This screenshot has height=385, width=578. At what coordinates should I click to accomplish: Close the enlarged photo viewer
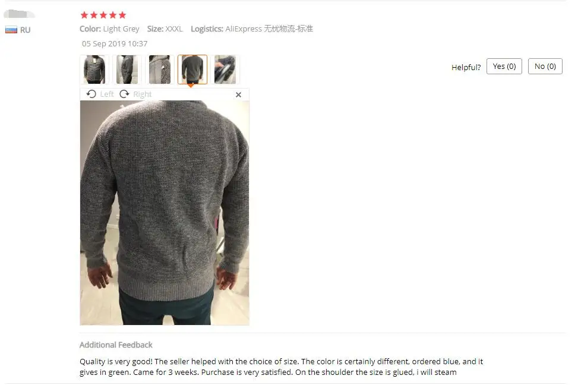point(238,95)
